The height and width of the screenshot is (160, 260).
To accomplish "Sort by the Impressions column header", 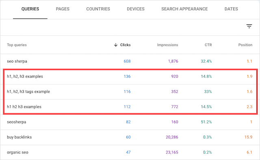I will (167, 45).
